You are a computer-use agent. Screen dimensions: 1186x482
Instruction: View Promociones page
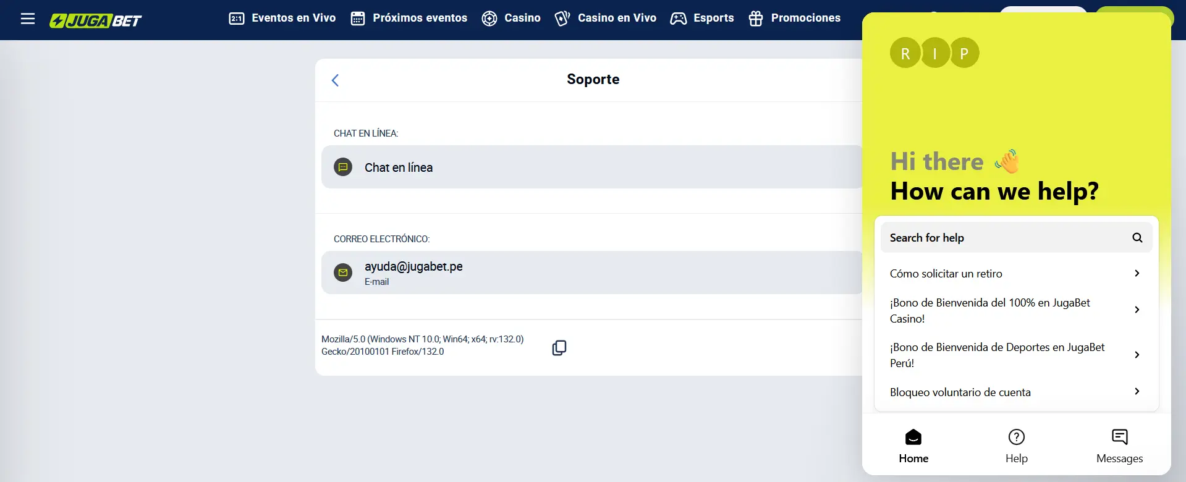coord(794,18)
